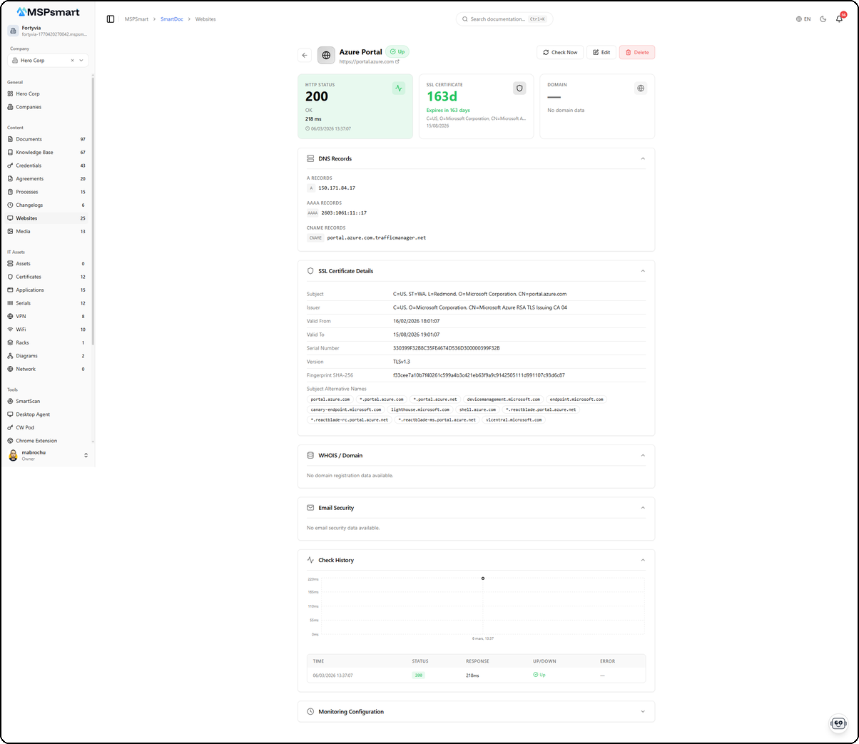The width and height of the screenshot is (859, 744).
Task: Navigate to SmartDoc via the breadcrumb
Action: coord(171,19)
